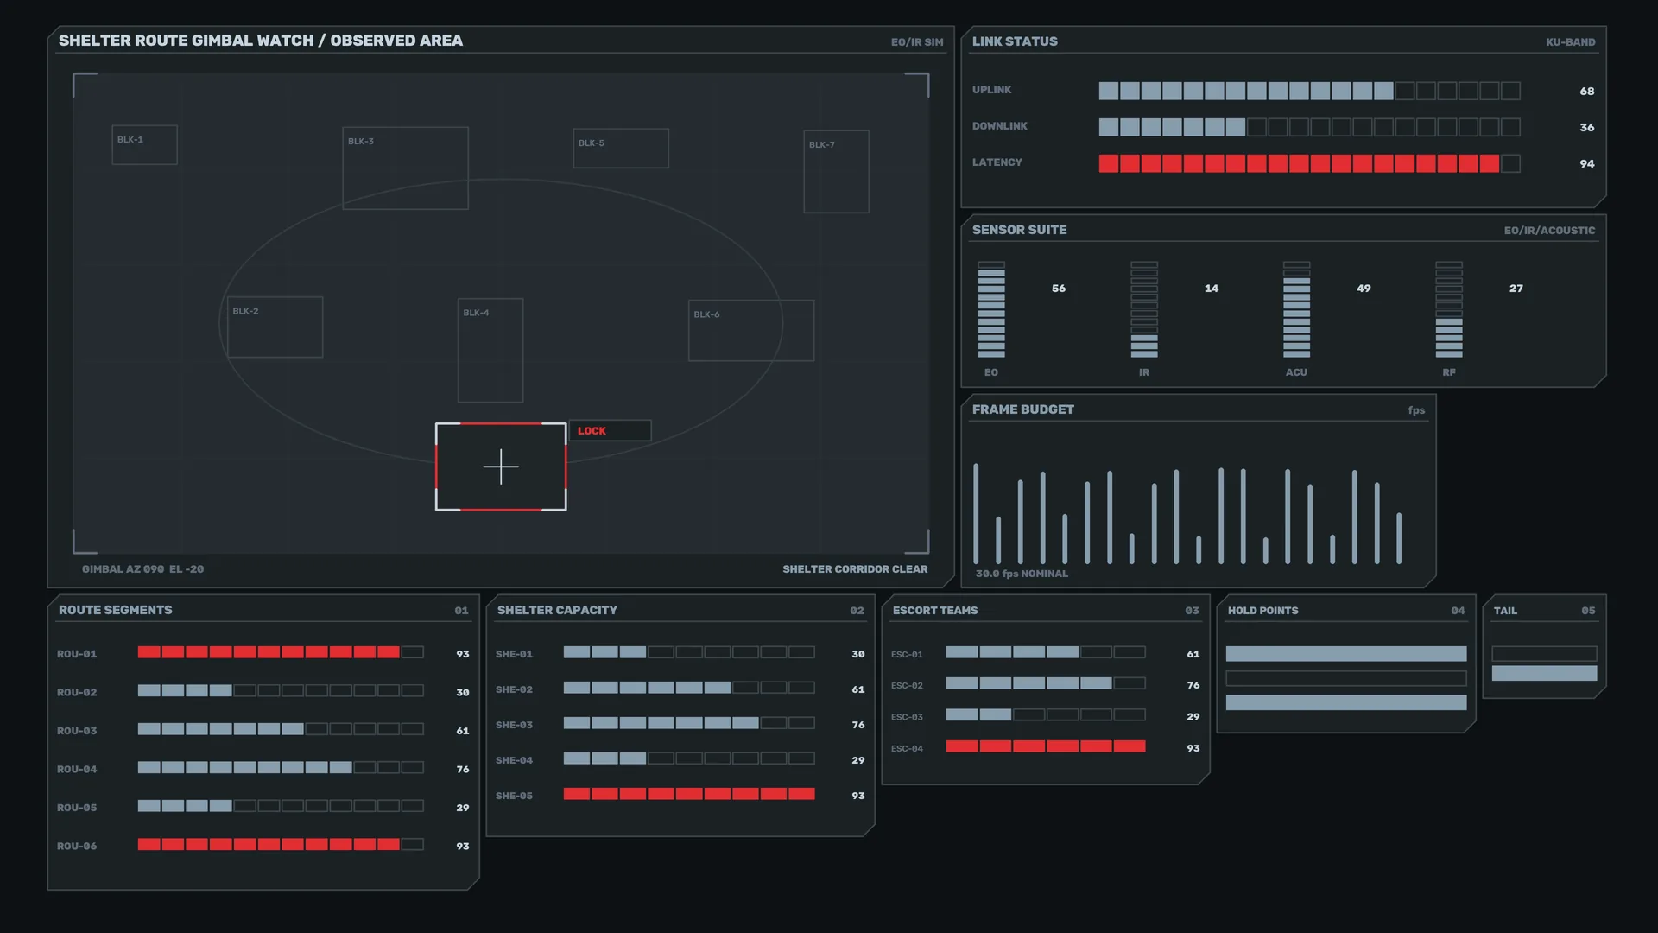Click the latency value 94
This screenshot has height=933, width=1658.
(1587, 163)
